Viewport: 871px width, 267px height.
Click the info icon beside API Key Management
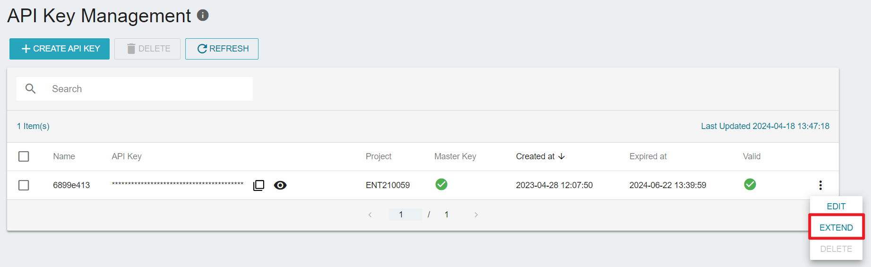click(x=203, y=15)
